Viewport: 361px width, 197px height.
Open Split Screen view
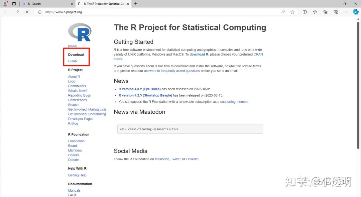tap(305, 12)
